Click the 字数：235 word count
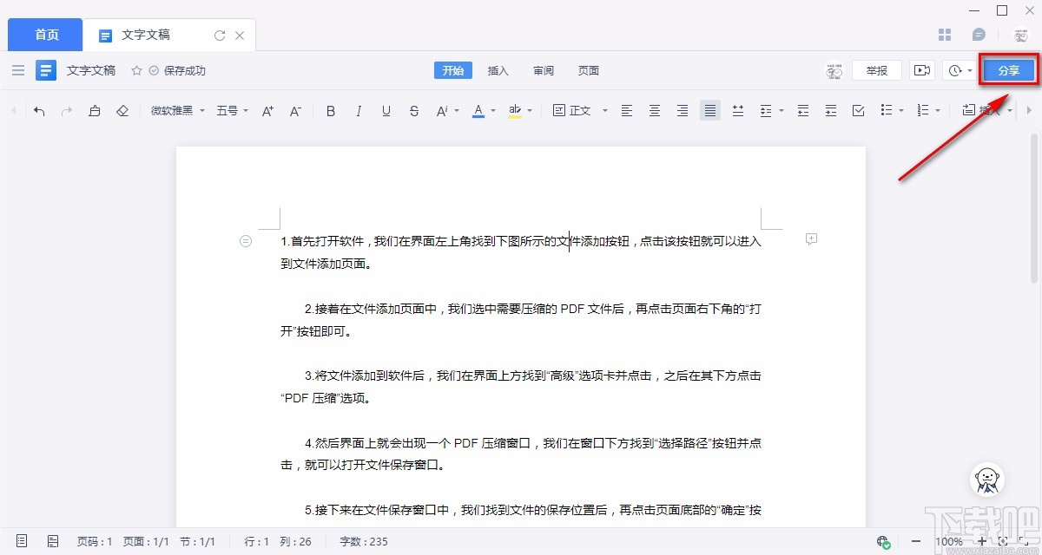 tap(364, 541)
